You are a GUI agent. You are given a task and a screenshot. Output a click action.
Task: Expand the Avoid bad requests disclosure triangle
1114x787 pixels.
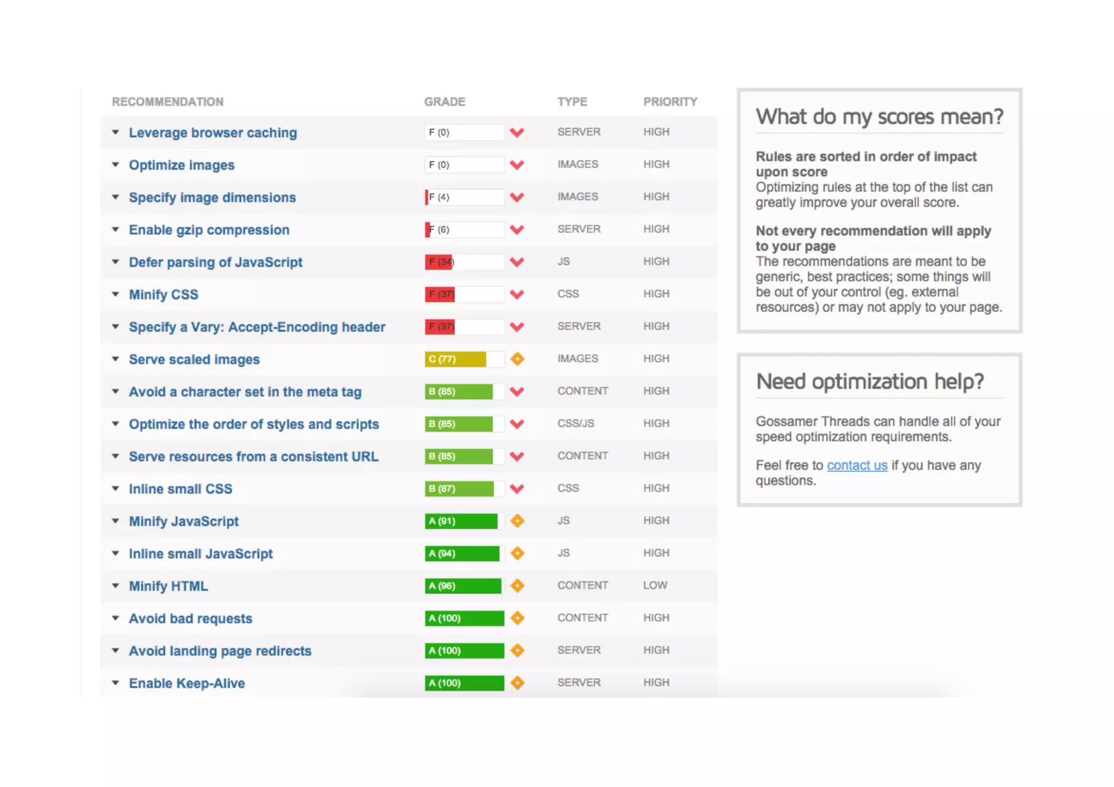[x=115, y=618]
